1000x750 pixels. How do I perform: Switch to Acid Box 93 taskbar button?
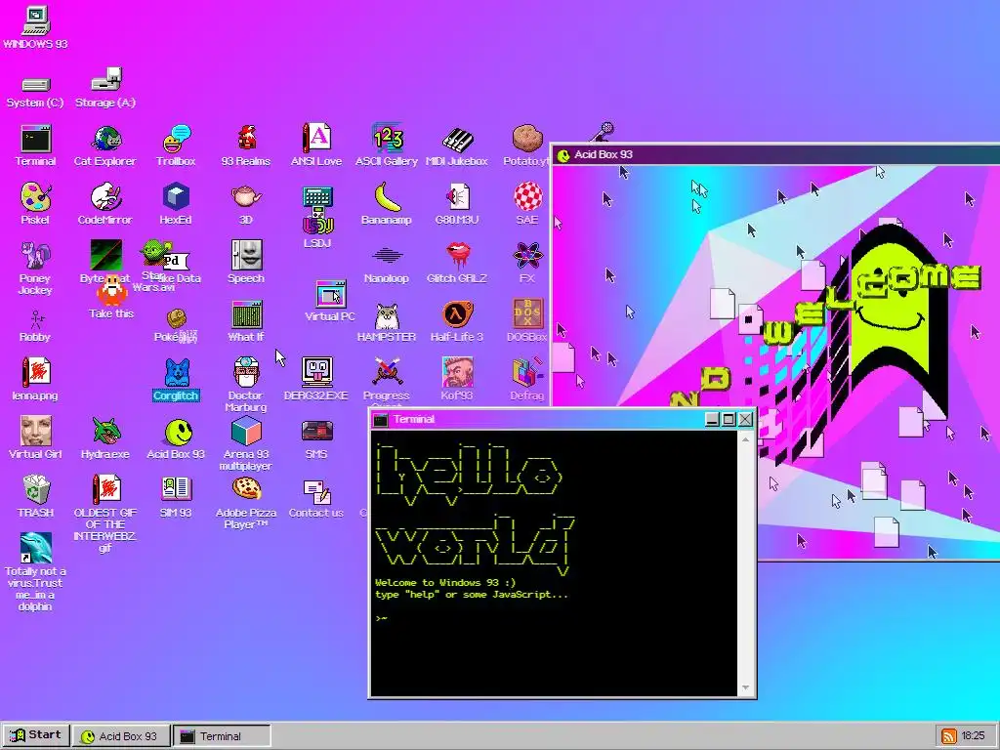pyautogui.click(x=121, y=736)
